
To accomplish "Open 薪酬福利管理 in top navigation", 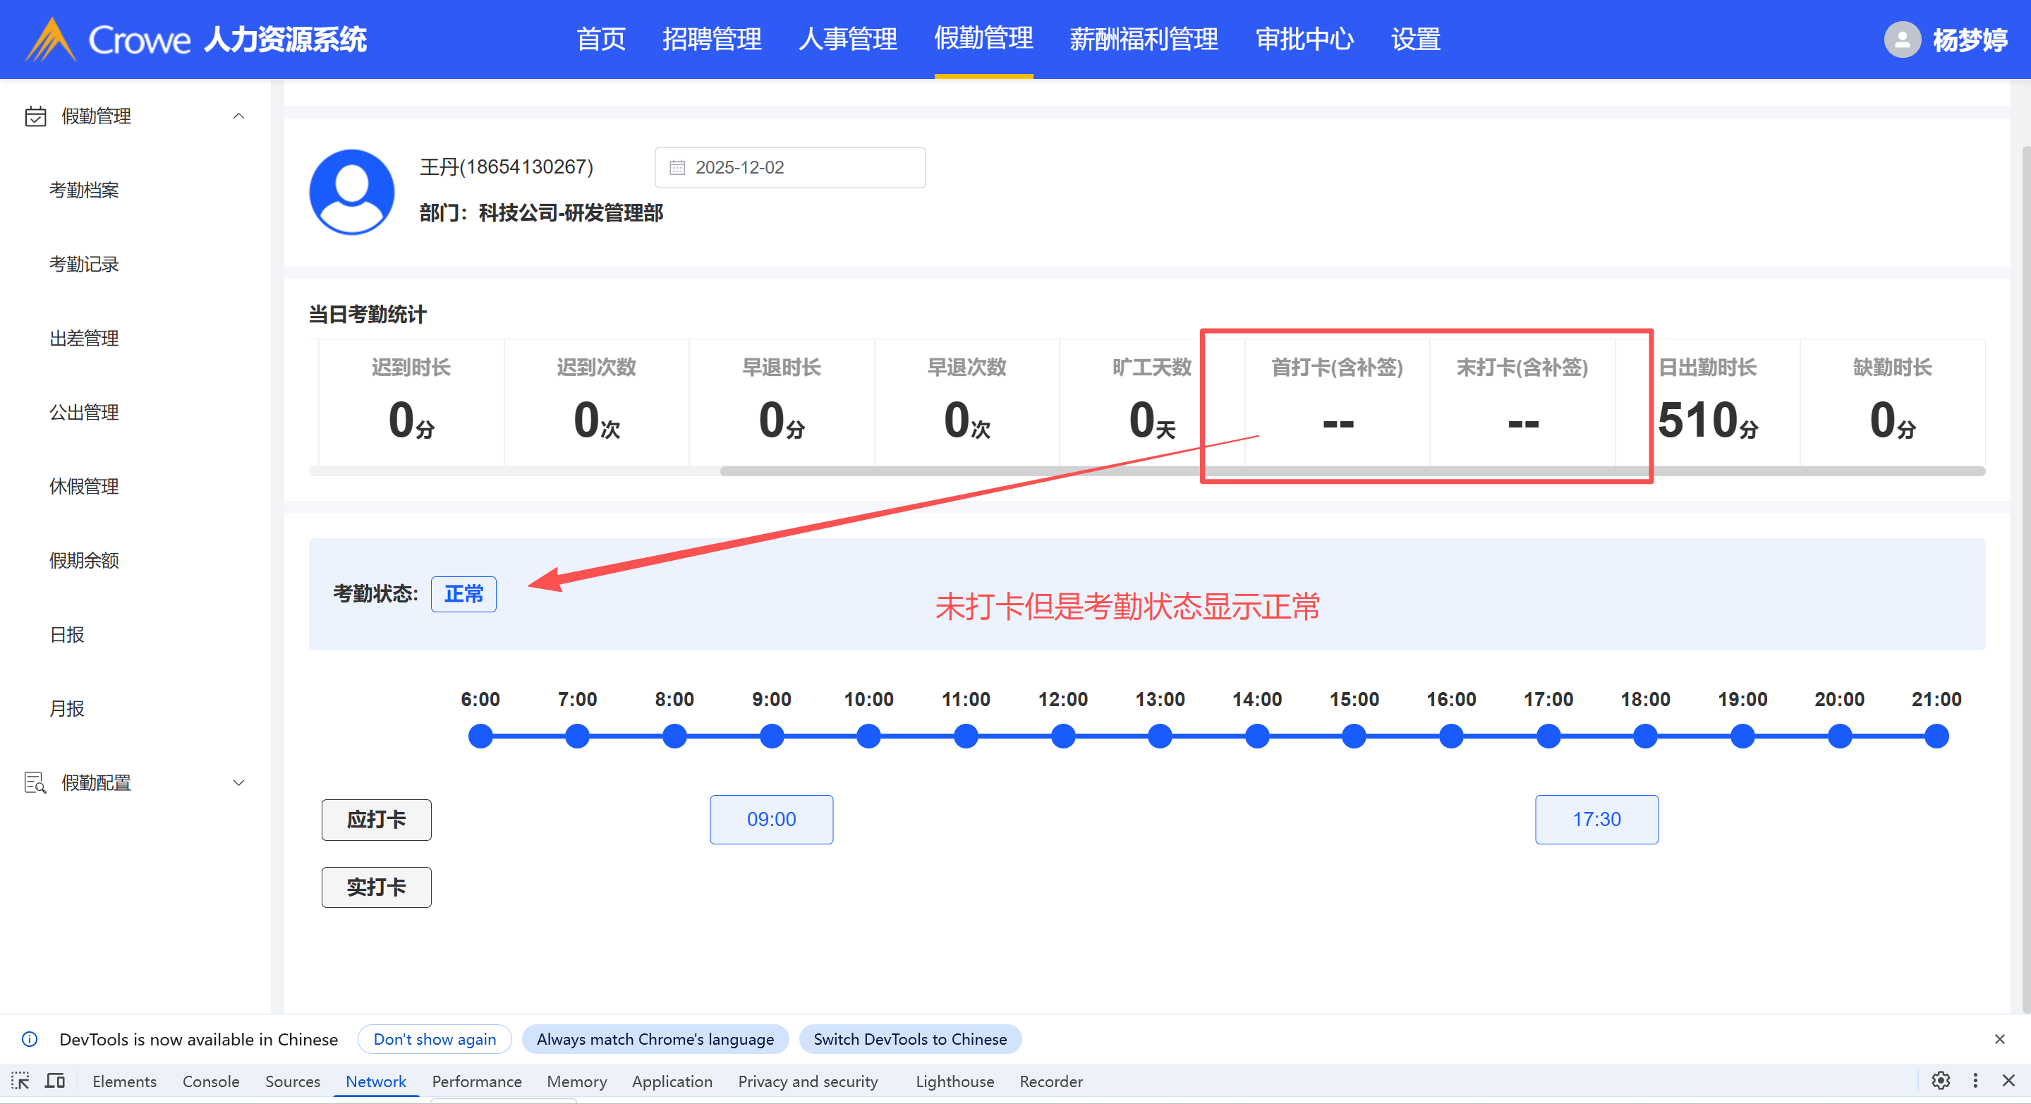I will click(1144, 39).
